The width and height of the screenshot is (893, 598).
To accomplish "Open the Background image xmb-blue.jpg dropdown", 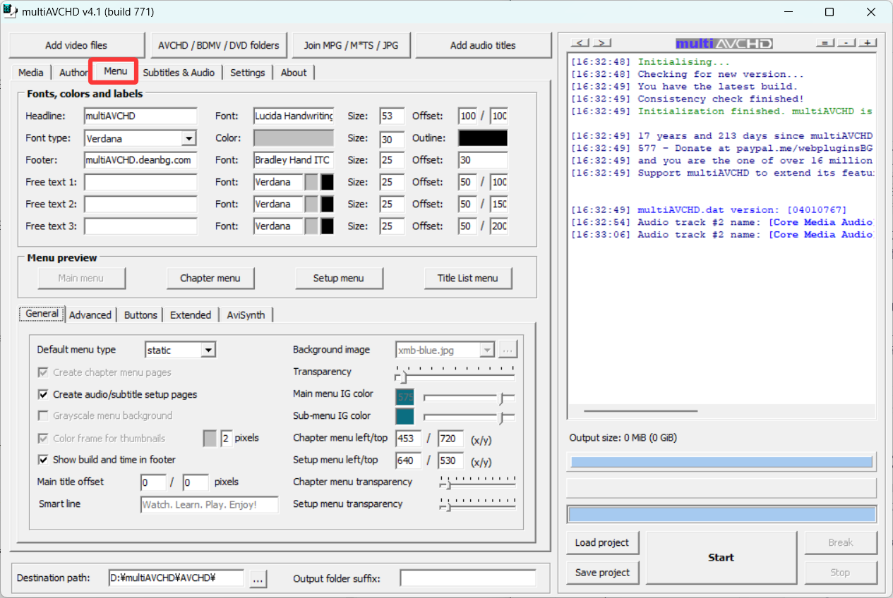I will 486,350.
